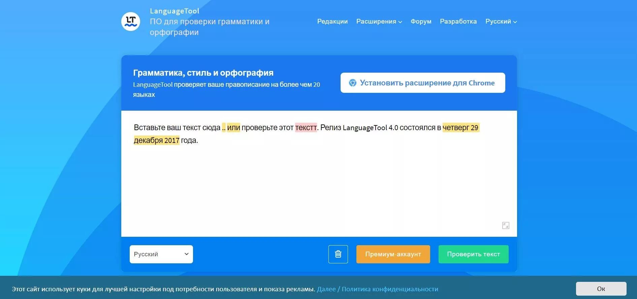The width and height of the screenshot is (637, 299).
Task: Open the Русский language menu in the header
Action: pyautogui.click(x=501, y=22)
